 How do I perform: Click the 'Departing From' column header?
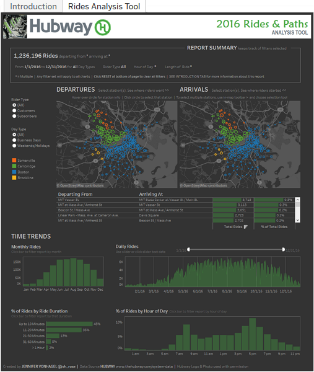click(x=76, y=194)
